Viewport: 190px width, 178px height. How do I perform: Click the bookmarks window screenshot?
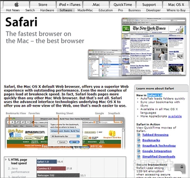[x=105, y=64]
